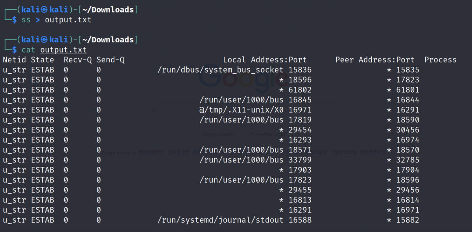Select the Netid column header
The width and height of the screenshot is (472, 232).
tap(14, 60)
